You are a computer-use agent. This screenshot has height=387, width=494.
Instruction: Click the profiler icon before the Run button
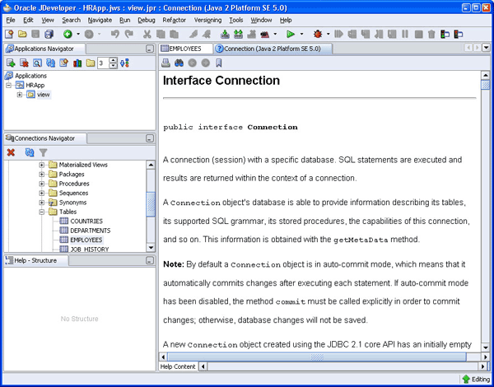click(x=264, y=34)
